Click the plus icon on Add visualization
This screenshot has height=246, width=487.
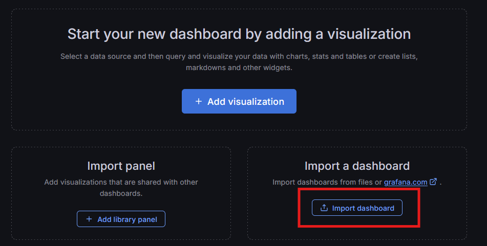pyautogui.click(x=199, y=102)
